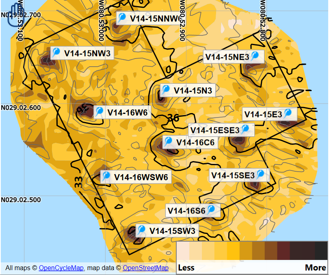Select the V14-15ESE3 waypoint pin
The height and width of the screenshot is (275, 329).
[245, 129]
